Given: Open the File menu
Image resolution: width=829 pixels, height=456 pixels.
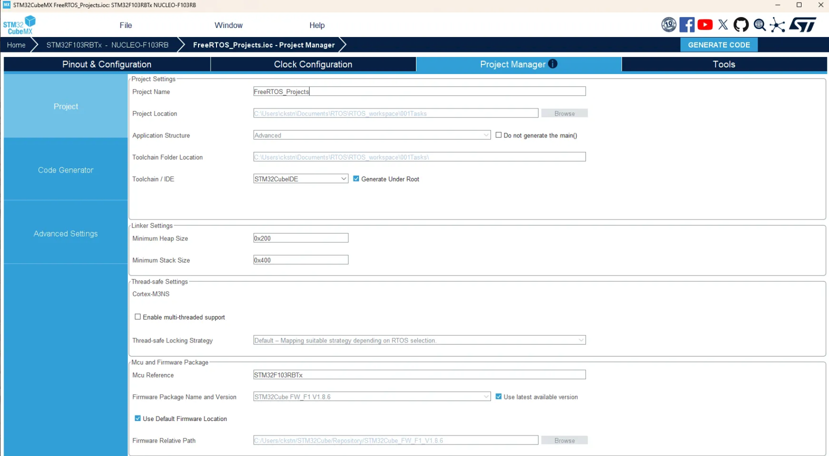Looking at the screenshot, I should 126,25.
